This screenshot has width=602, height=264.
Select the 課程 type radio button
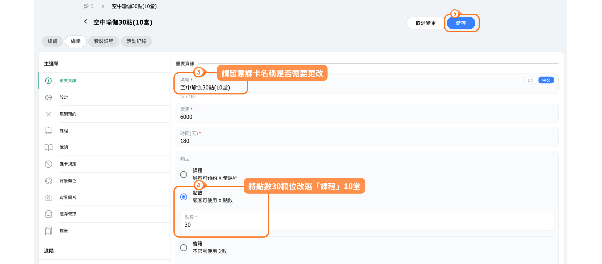tap(184, 175)
